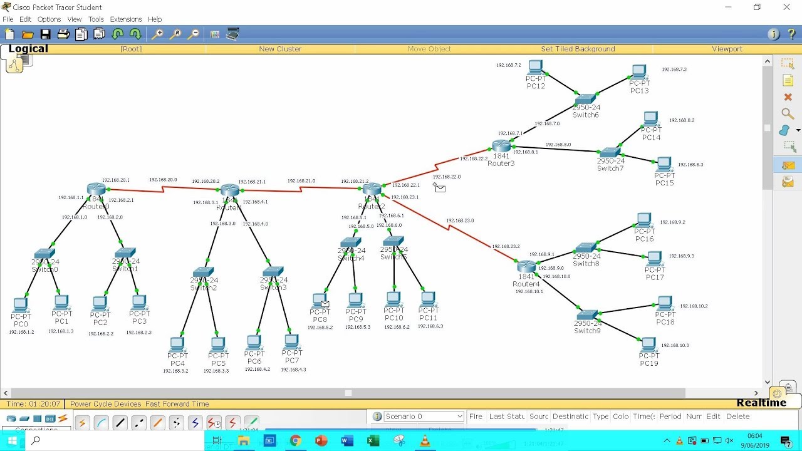
Task: Select the Routers device category icon
Action: [x=11, y=418]
